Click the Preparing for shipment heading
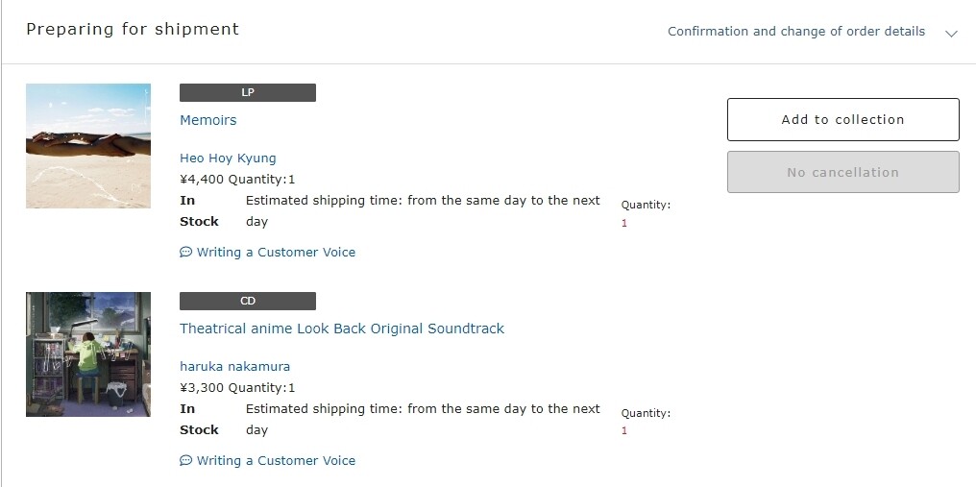Screen dimensions: 976x487 point(133,30)
